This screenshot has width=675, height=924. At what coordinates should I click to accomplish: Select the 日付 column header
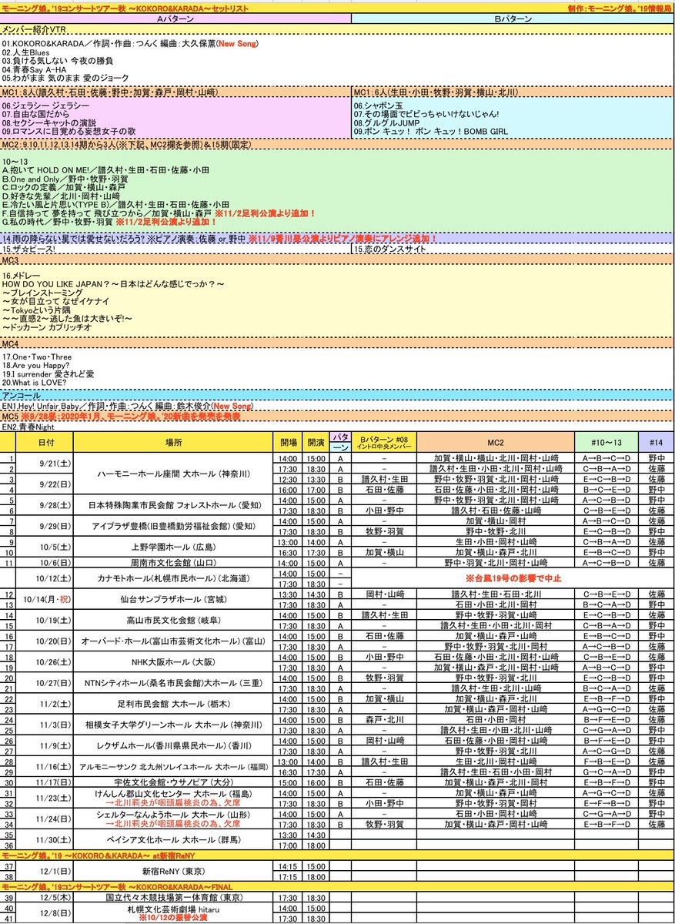pos(45,442)
